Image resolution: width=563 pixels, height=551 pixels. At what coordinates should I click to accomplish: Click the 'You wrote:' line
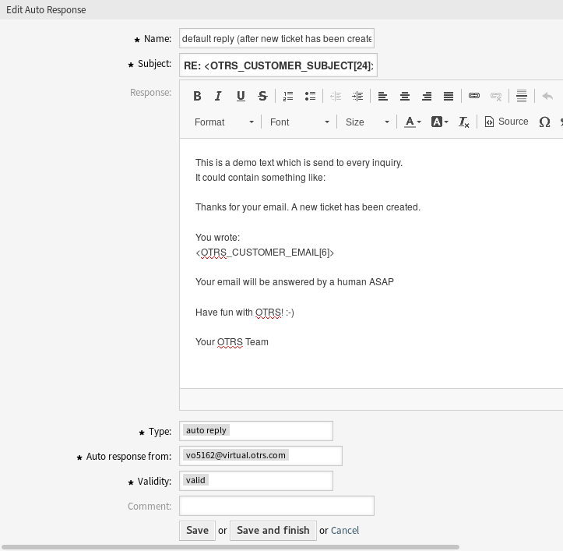point(217,238)
